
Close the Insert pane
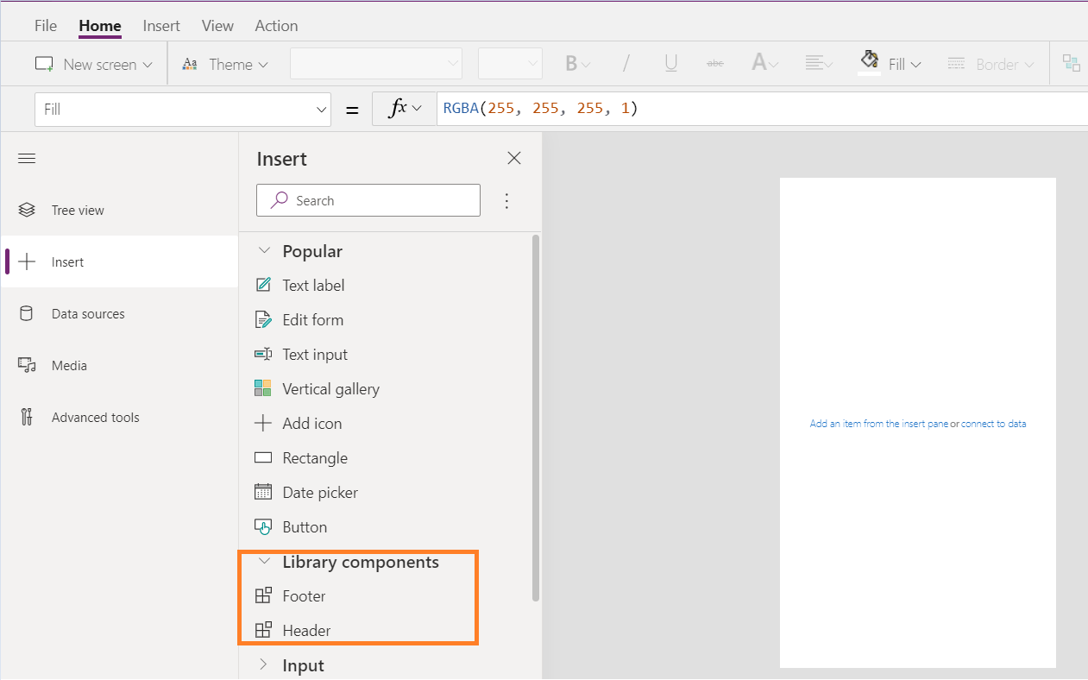tap(513, 158)
